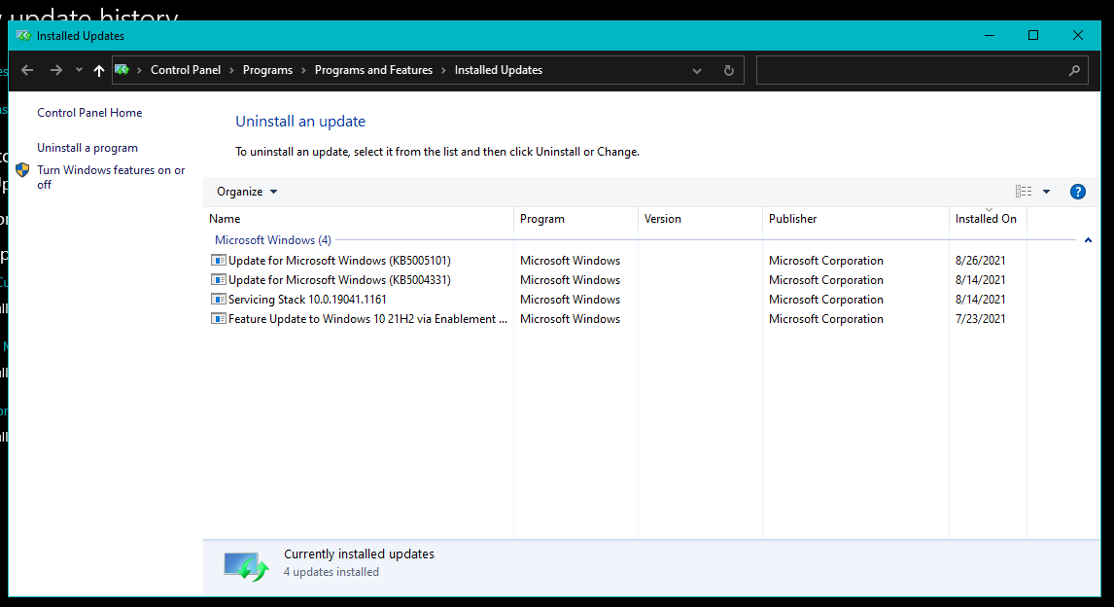Click the Back navigation arrow
Viewport: 1114px width, 607px height.
pos(27,70)
